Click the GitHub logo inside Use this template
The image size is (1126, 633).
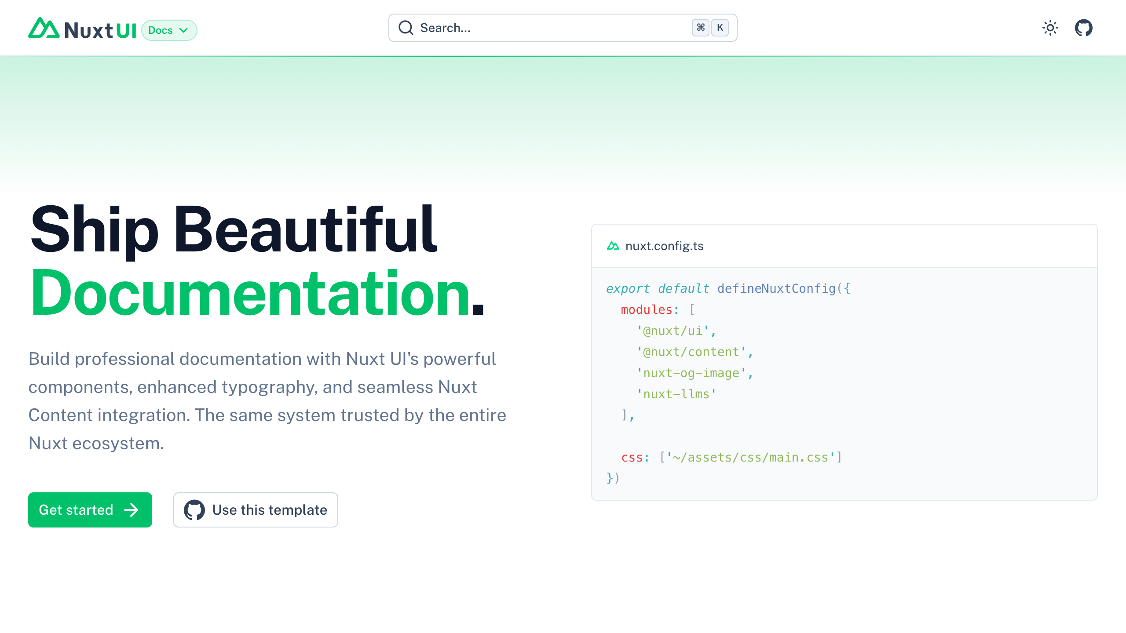(x=194, y=510)
